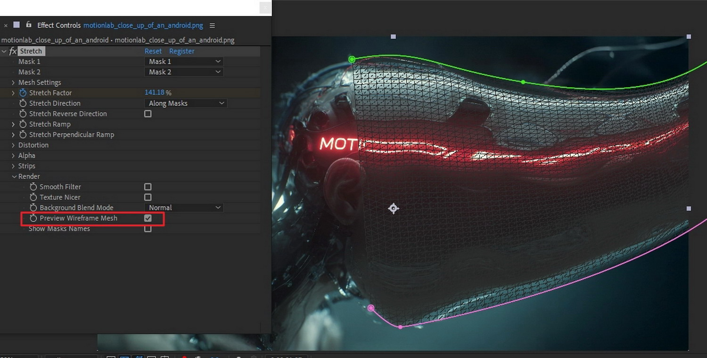Toggle the Stretch Reverse Direction stopwatch
This screenshot has width=707, height=358.
23,114
